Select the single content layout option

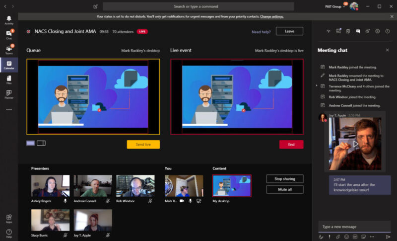click(x=30, y=143)
